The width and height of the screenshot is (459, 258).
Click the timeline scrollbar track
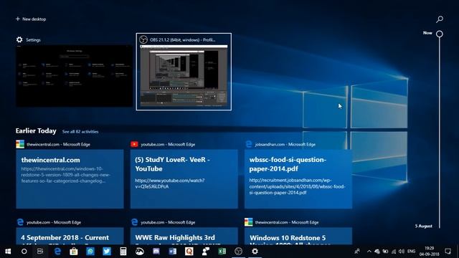click(440, 132)
